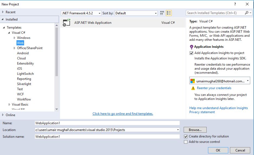Expand the Recent section
Screen dimensions: 254x155
(3, 12)
